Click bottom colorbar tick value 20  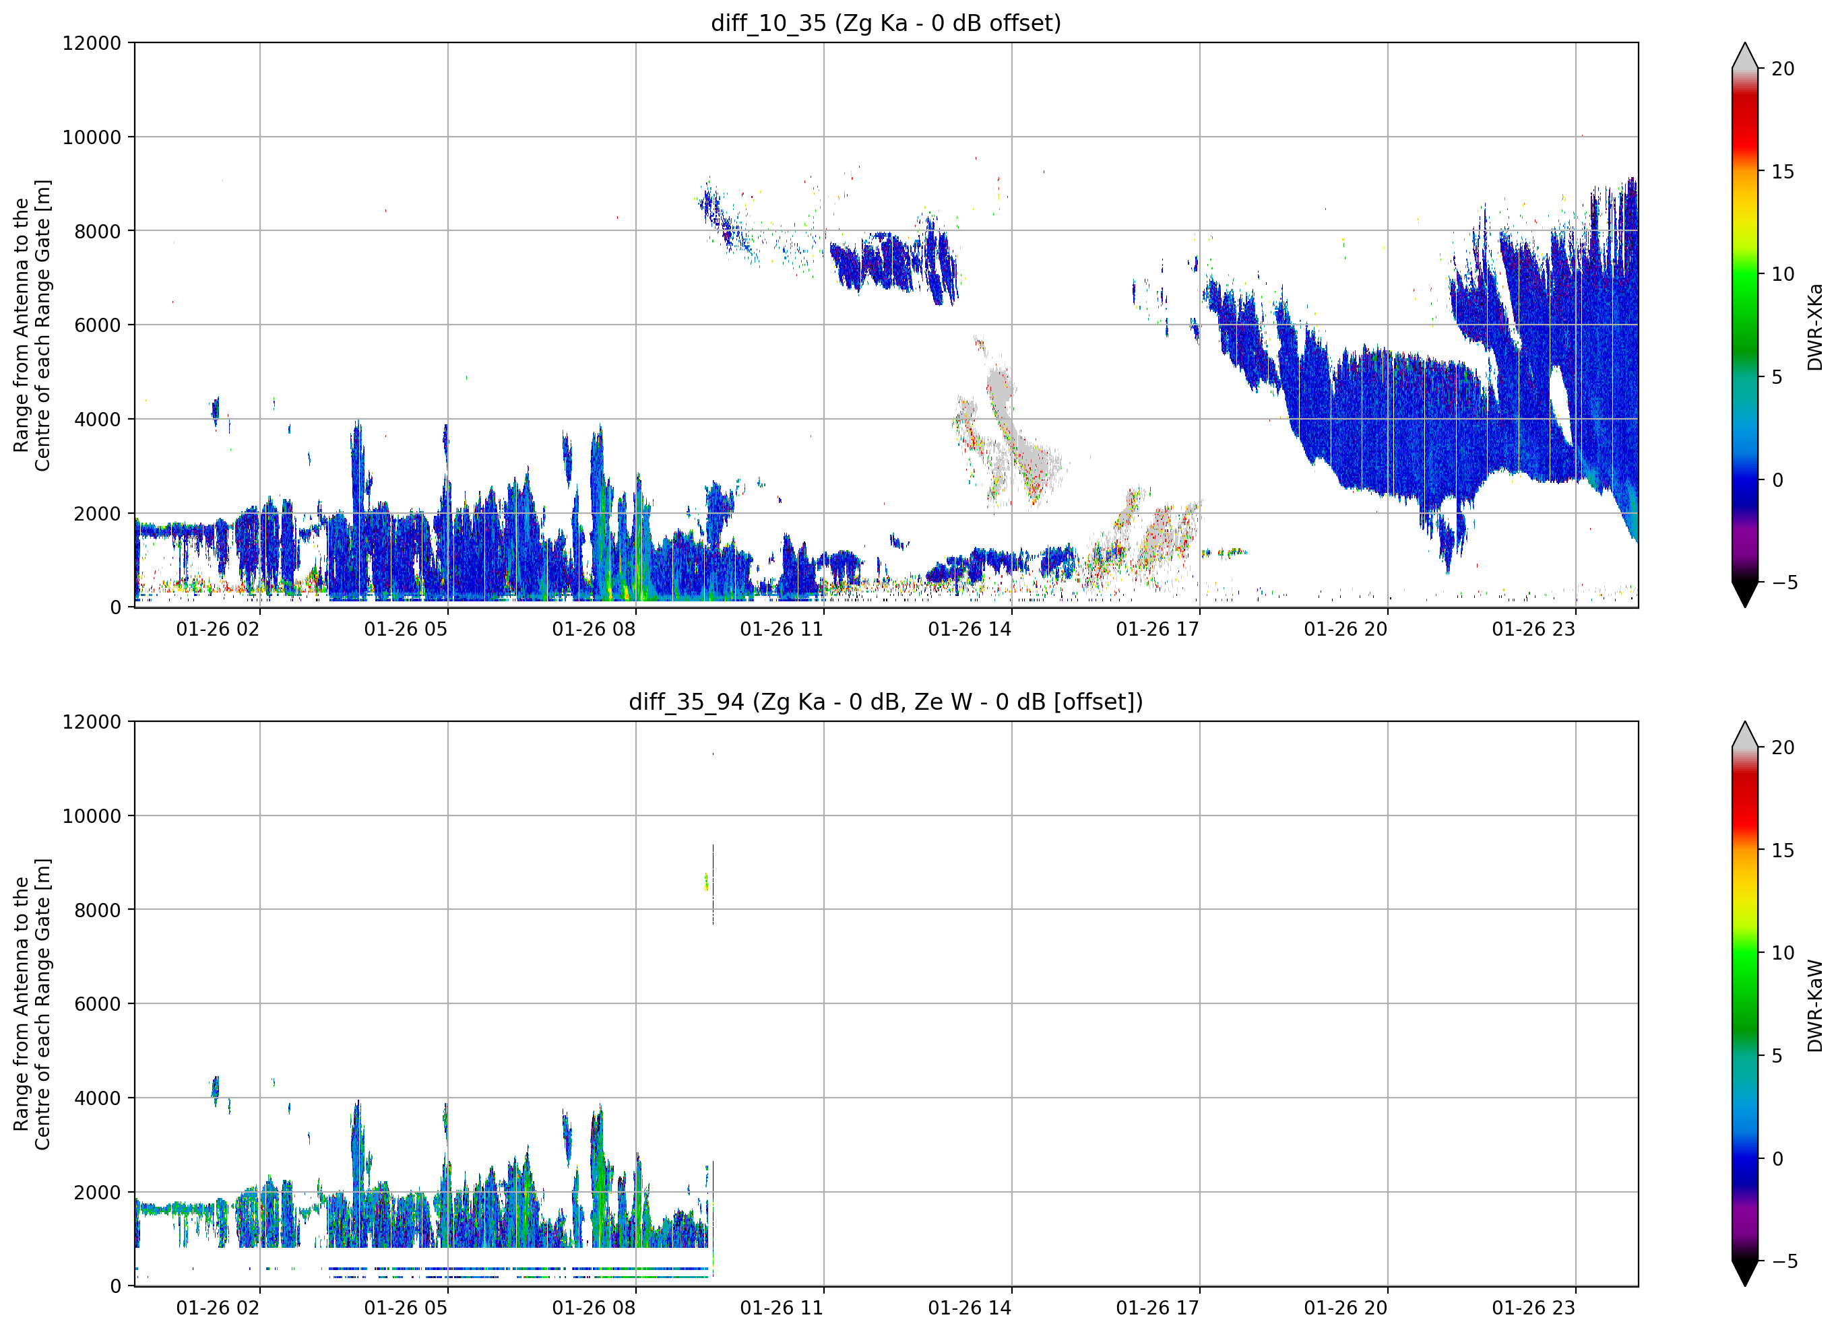pyautogui.click(x=1783, y=748)
